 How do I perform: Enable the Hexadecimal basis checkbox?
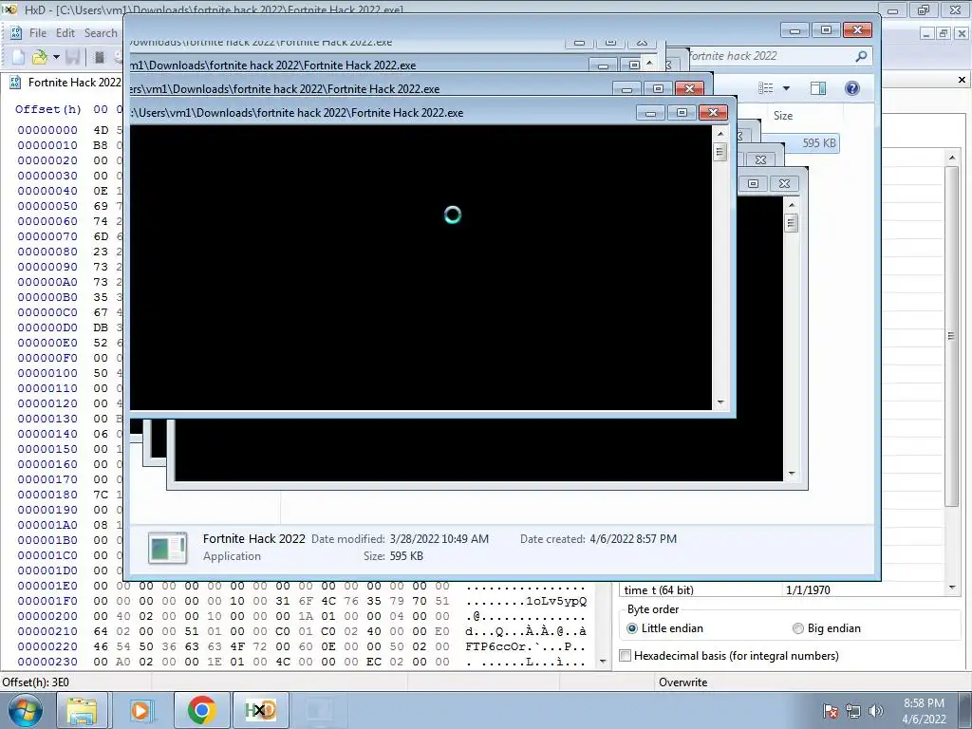(x=625, y=656)
